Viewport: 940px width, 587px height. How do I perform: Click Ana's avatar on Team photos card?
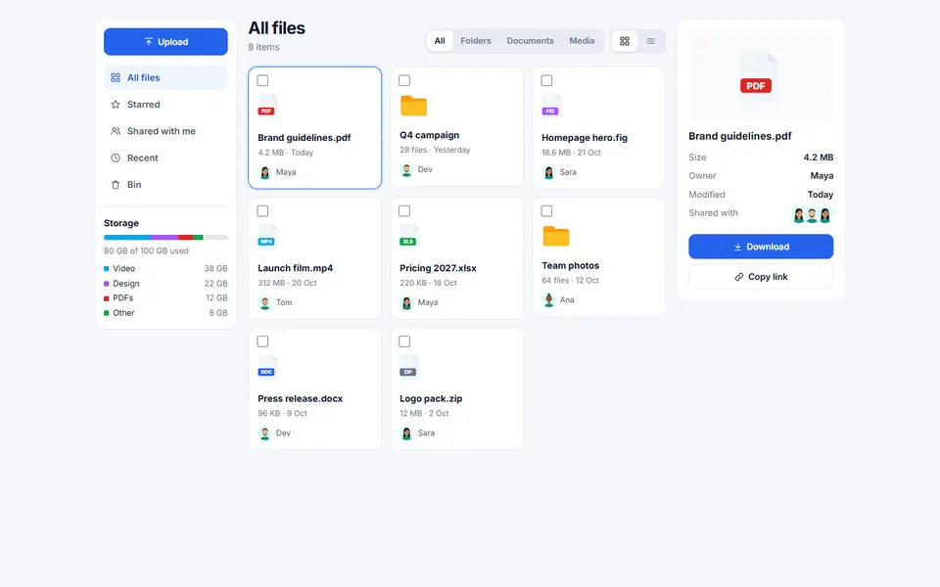coord(548,300)
